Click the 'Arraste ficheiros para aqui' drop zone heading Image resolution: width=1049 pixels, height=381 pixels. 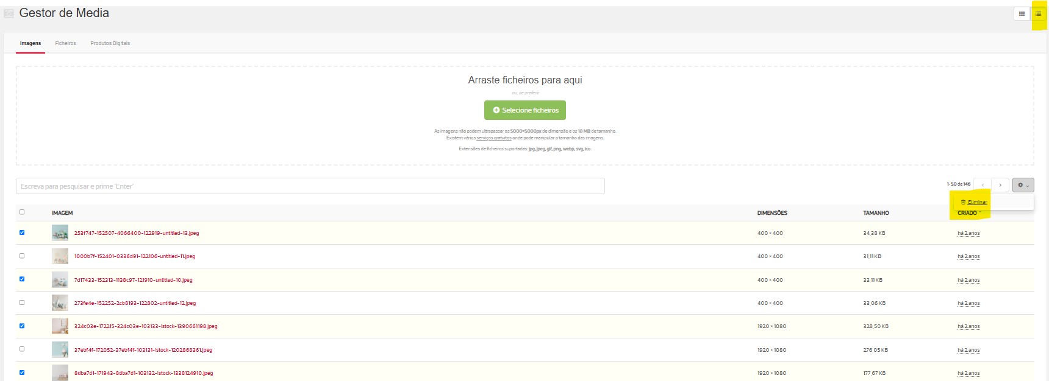click(x=525, y=80)
